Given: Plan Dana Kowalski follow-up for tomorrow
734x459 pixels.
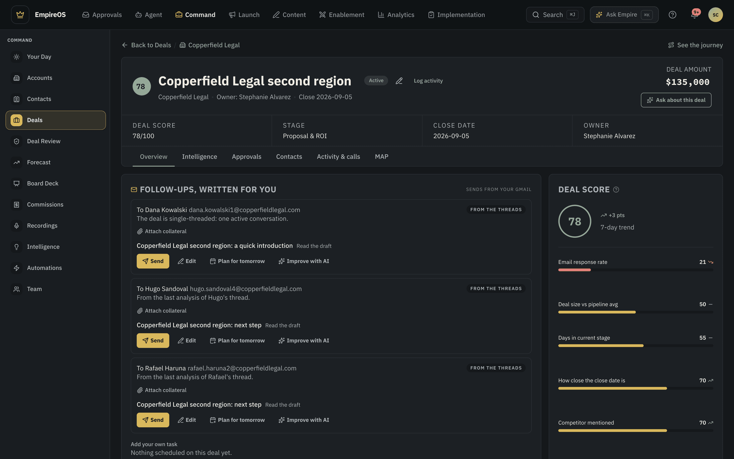Looking at the screenshot, I should (237, 261).
